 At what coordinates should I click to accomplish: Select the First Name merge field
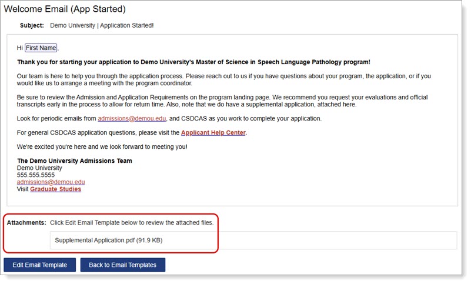41,48
